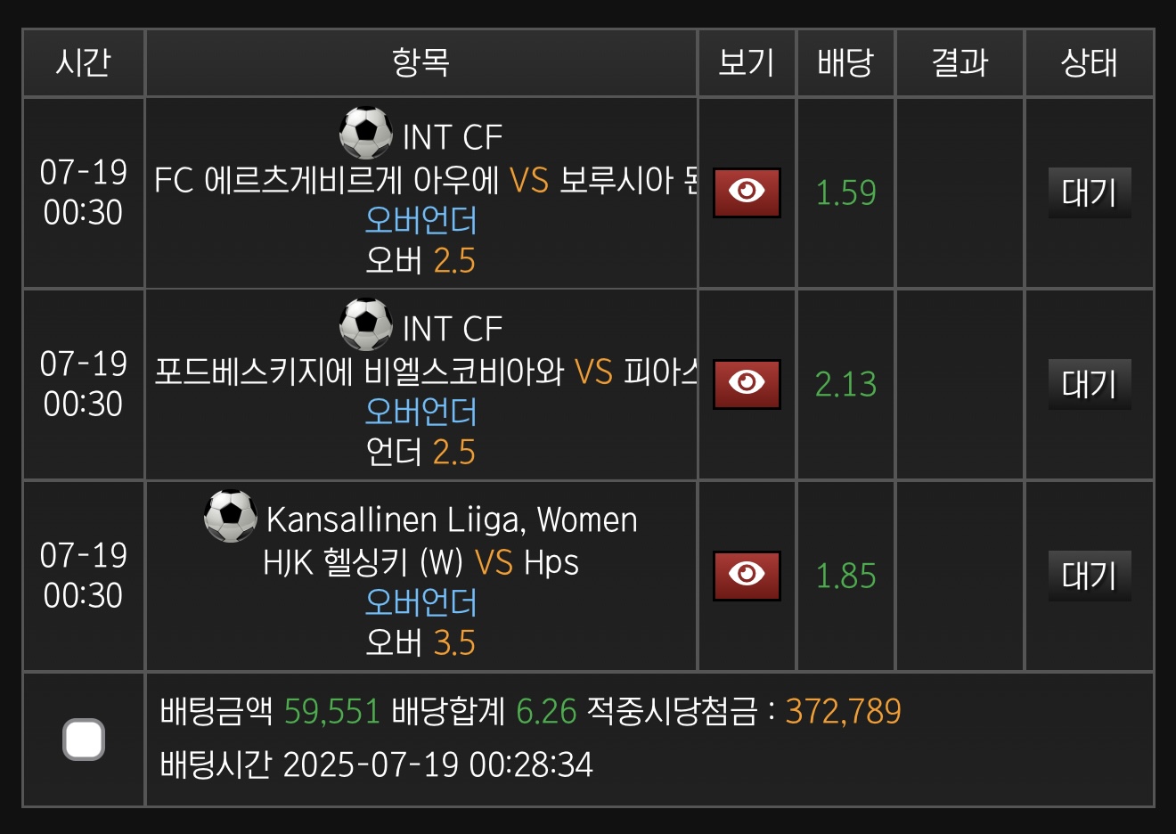Open 오버언더 link in the first row
The height and width of the screenshot is (834, 1176).
click(421, 220)
